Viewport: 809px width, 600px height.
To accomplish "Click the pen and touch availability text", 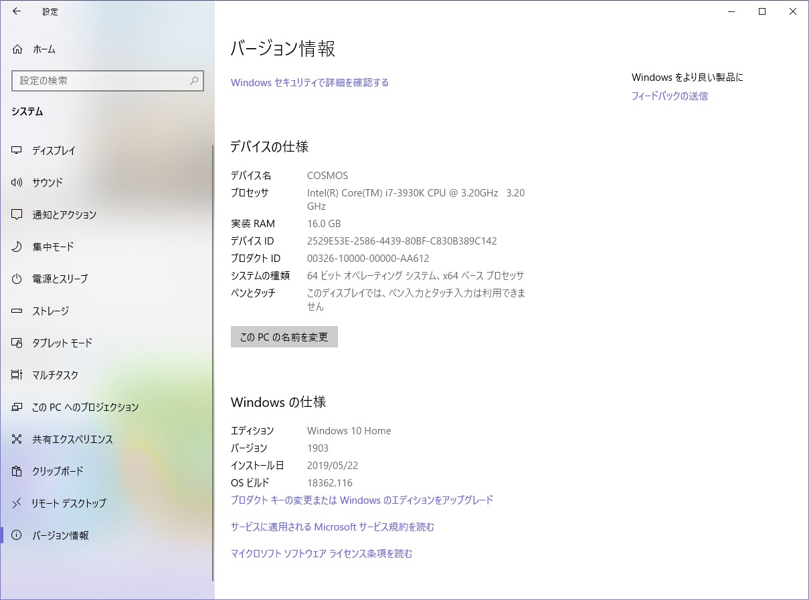I will click(x=416, y=300).
